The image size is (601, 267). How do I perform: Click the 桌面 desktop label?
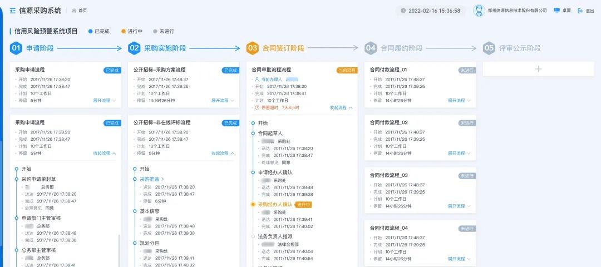(x=566, y=11)
